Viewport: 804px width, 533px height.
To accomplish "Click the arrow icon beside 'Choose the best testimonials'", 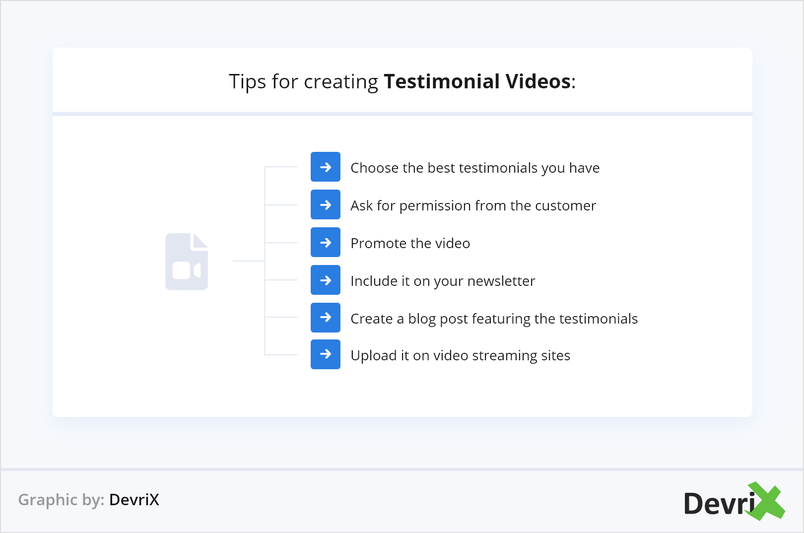I will [x=325, y=167].
